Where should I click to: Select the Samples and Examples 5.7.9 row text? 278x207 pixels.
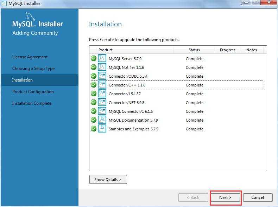pyautogui.click(x=133, y=129)
